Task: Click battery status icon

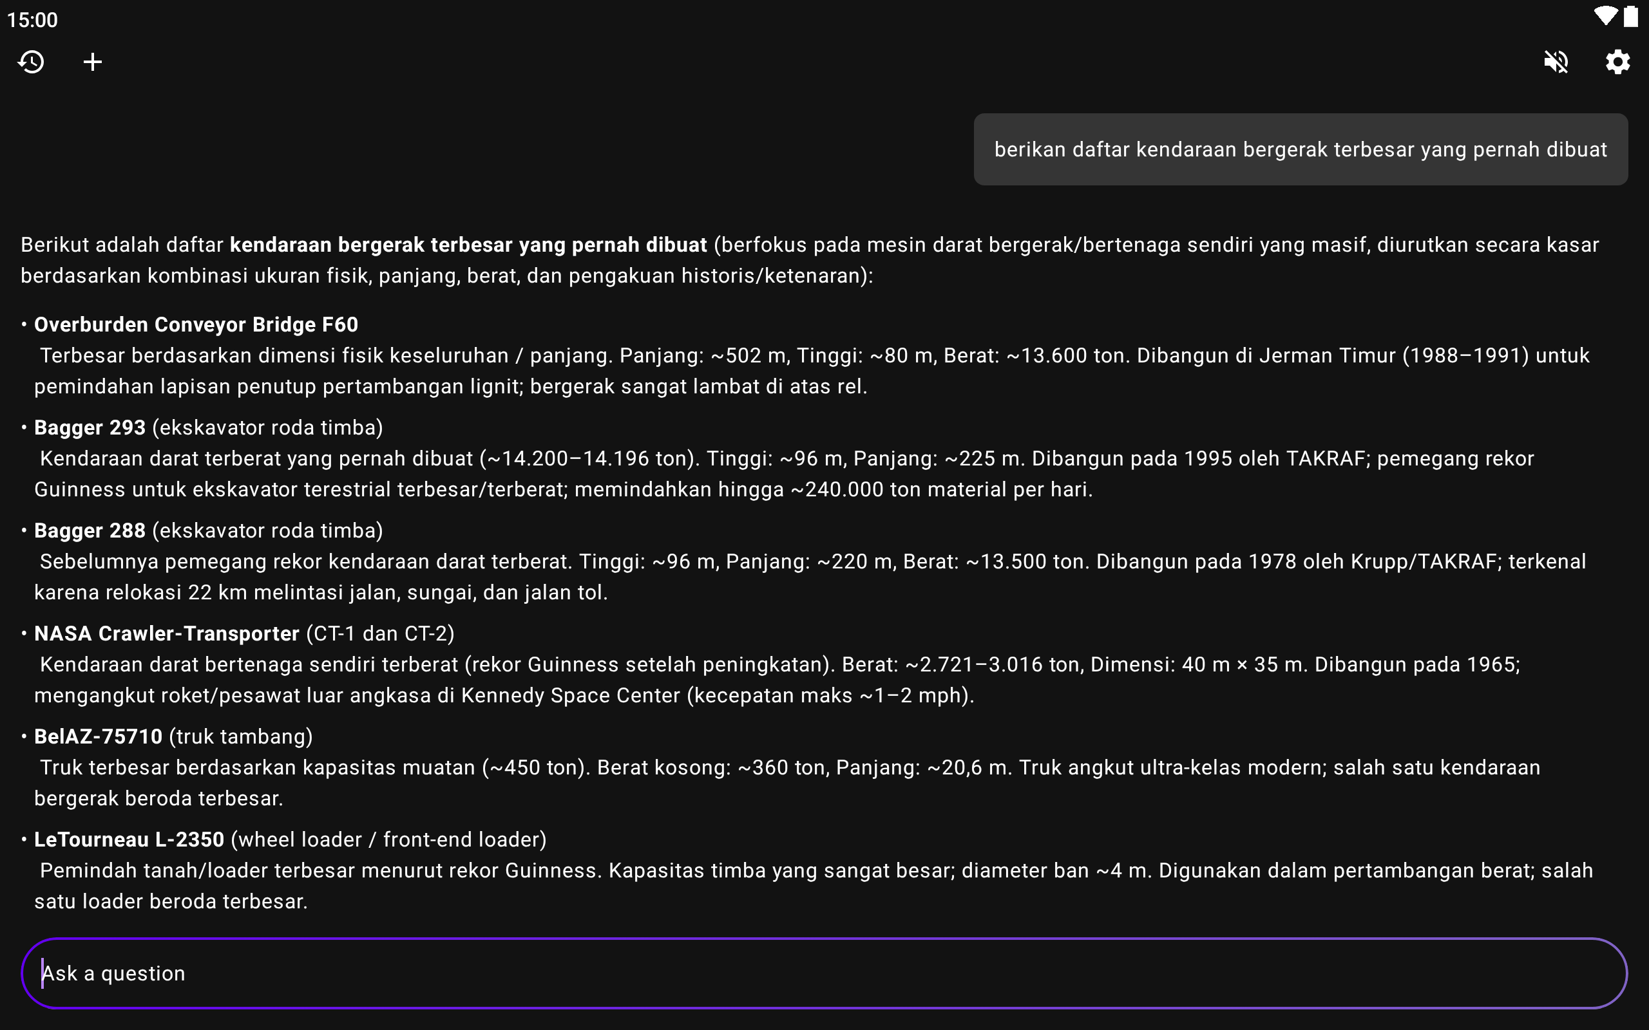Action: [1630, 16]
